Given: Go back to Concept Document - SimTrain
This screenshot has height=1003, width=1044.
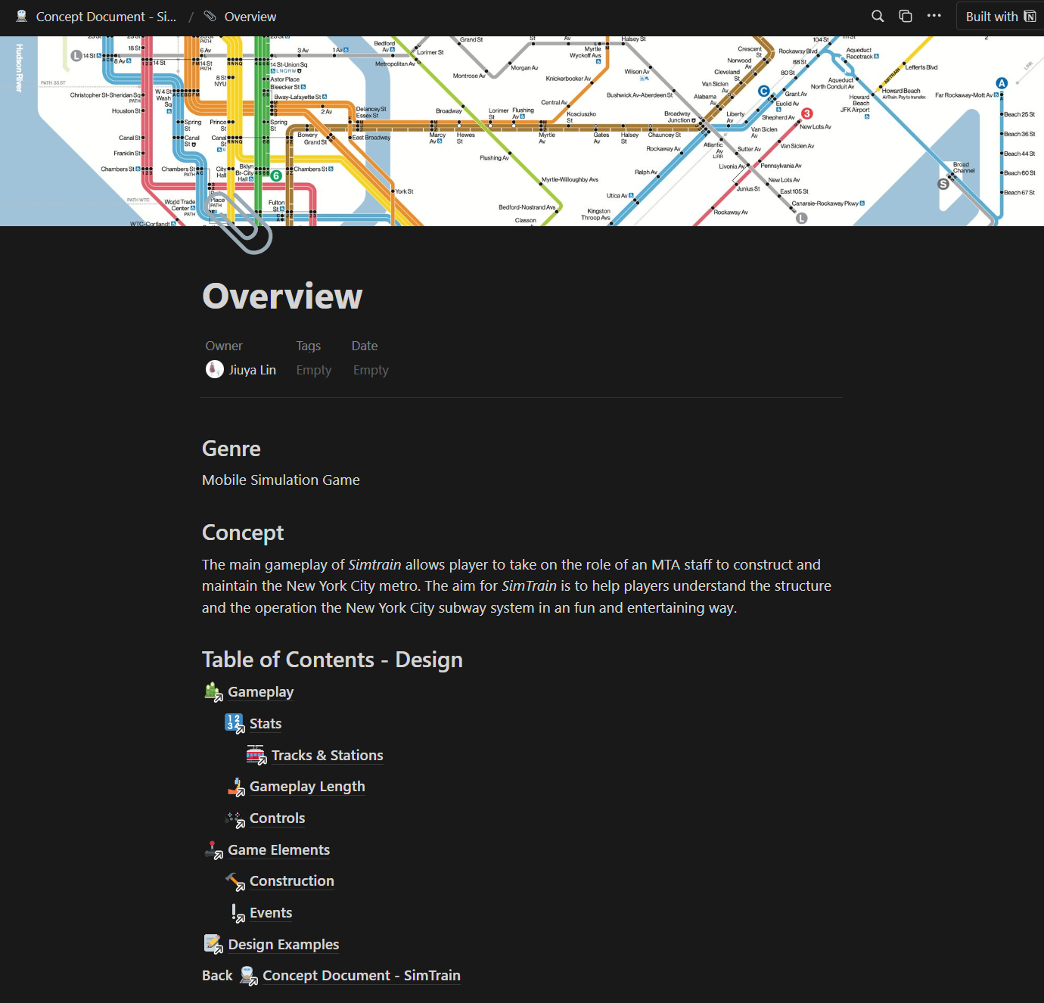Looking at the screenshot, I should pos(362,976).
